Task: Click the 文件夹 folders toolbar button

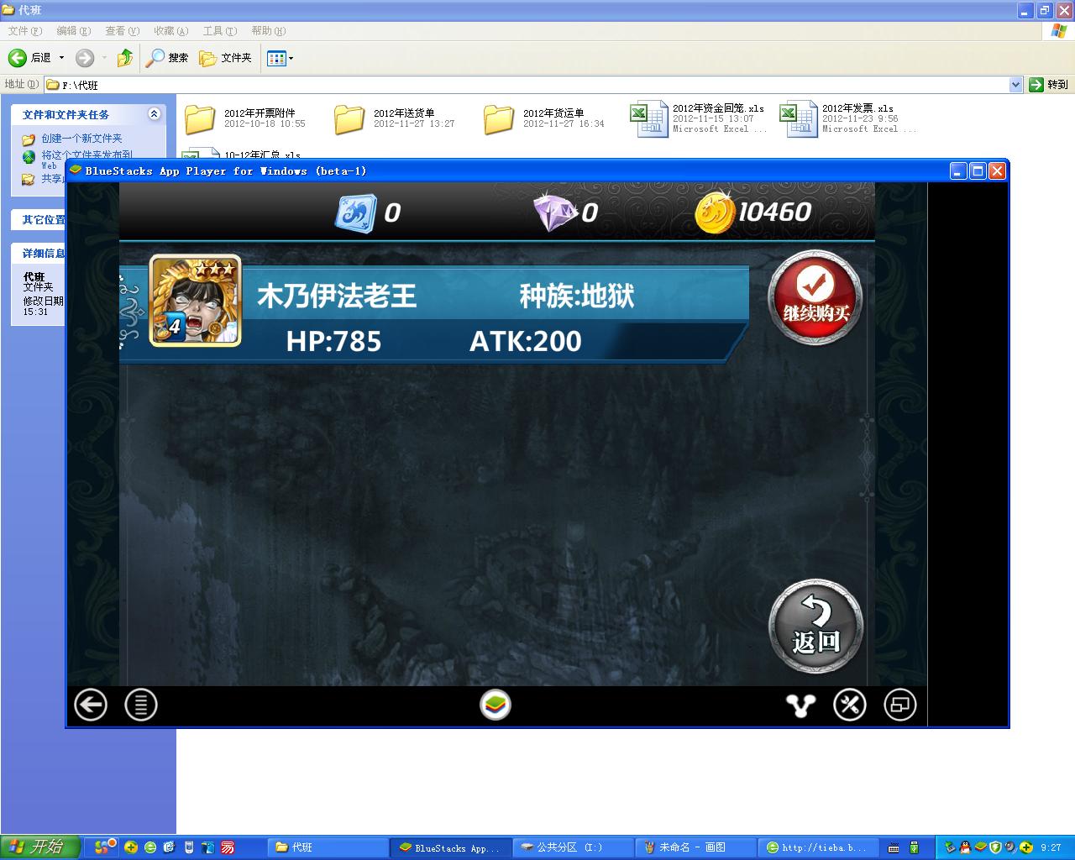Action: (226, 58)
